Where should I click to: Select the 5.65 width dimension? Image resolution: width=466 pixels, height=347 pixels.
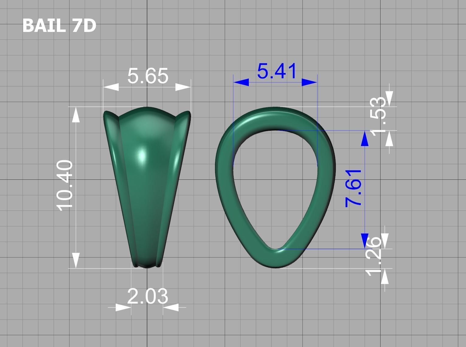148,76
